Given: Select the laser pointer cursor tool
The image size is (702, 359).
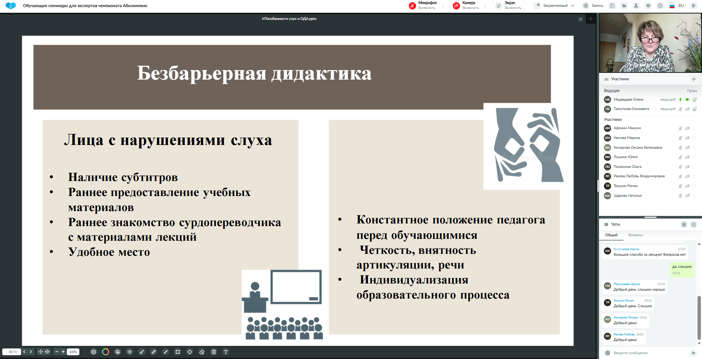Looking at the screenshot, I should tap(118, 352).
